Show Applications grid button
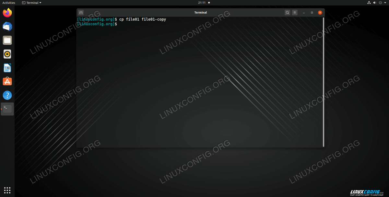Screen dimensions: 389x197 (7, 190)
